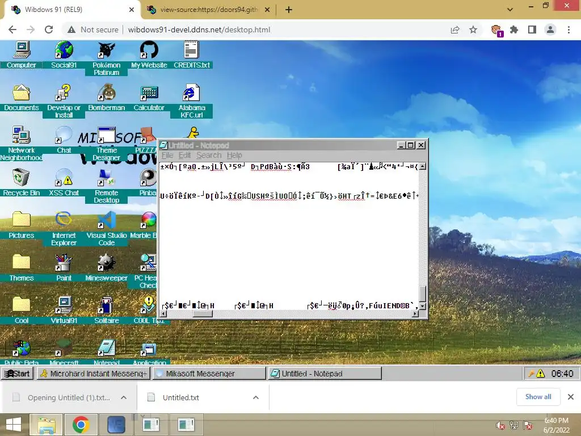
Task: Open Notepad Search menu
Action: click(209, 156)
